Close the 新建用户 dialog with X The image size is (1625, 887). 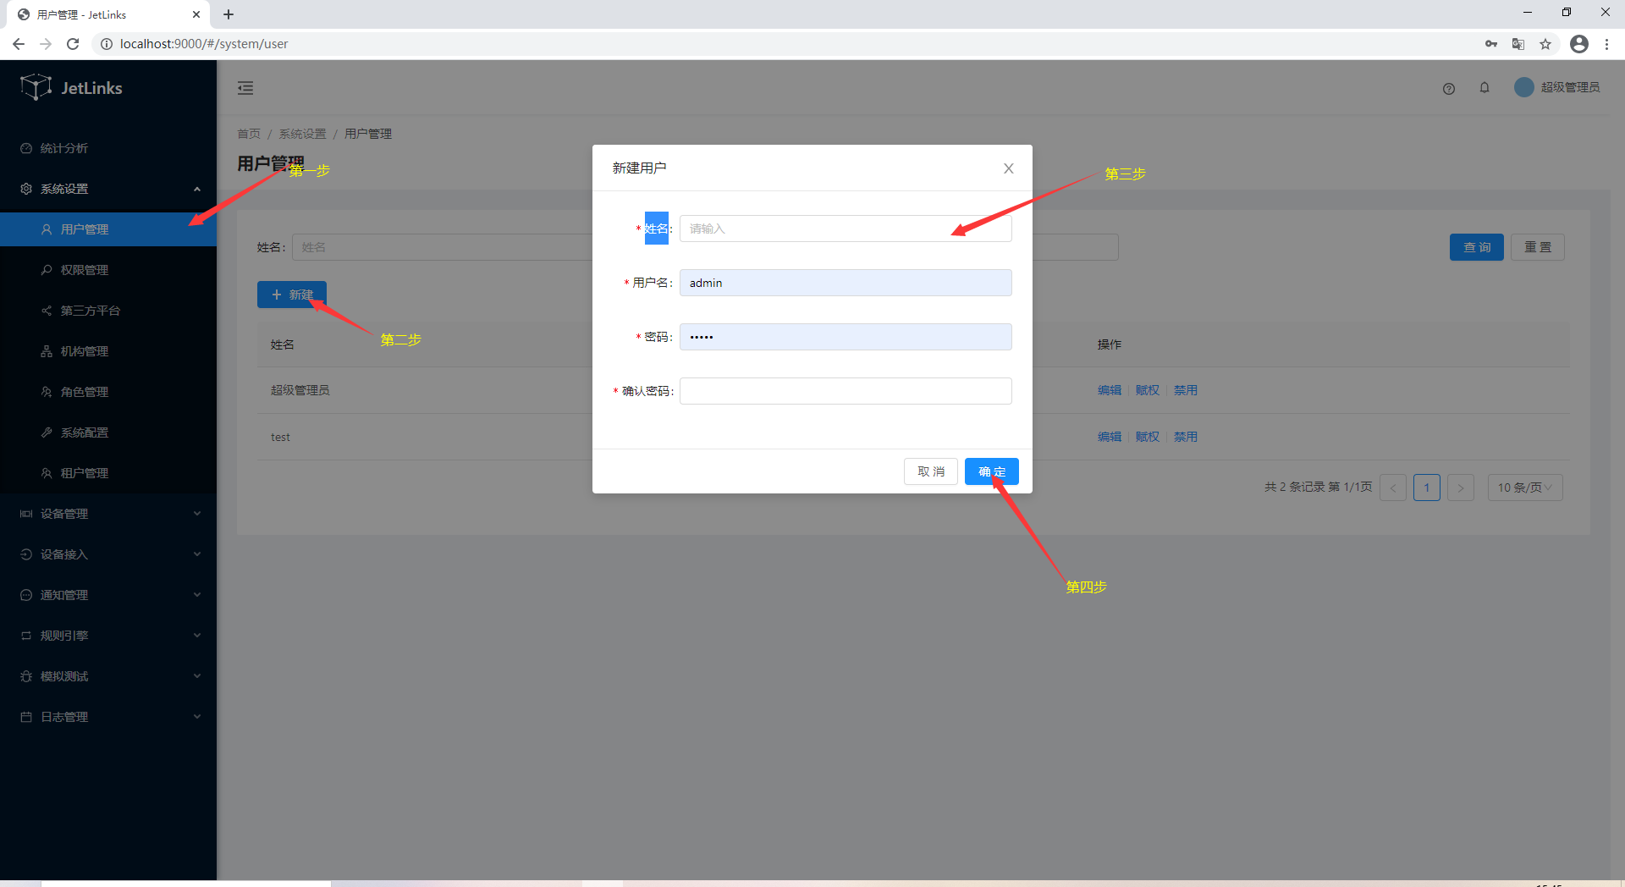coord(1008,168)
